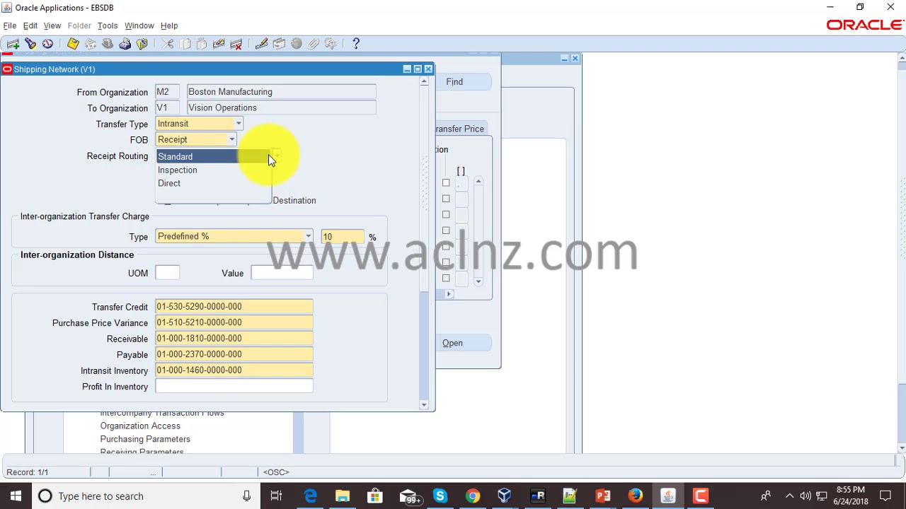Select Purchasing Parameters in navigator list
Image resolution: width=906 pixels, height=509 pixels.
(x=145, y=439)
